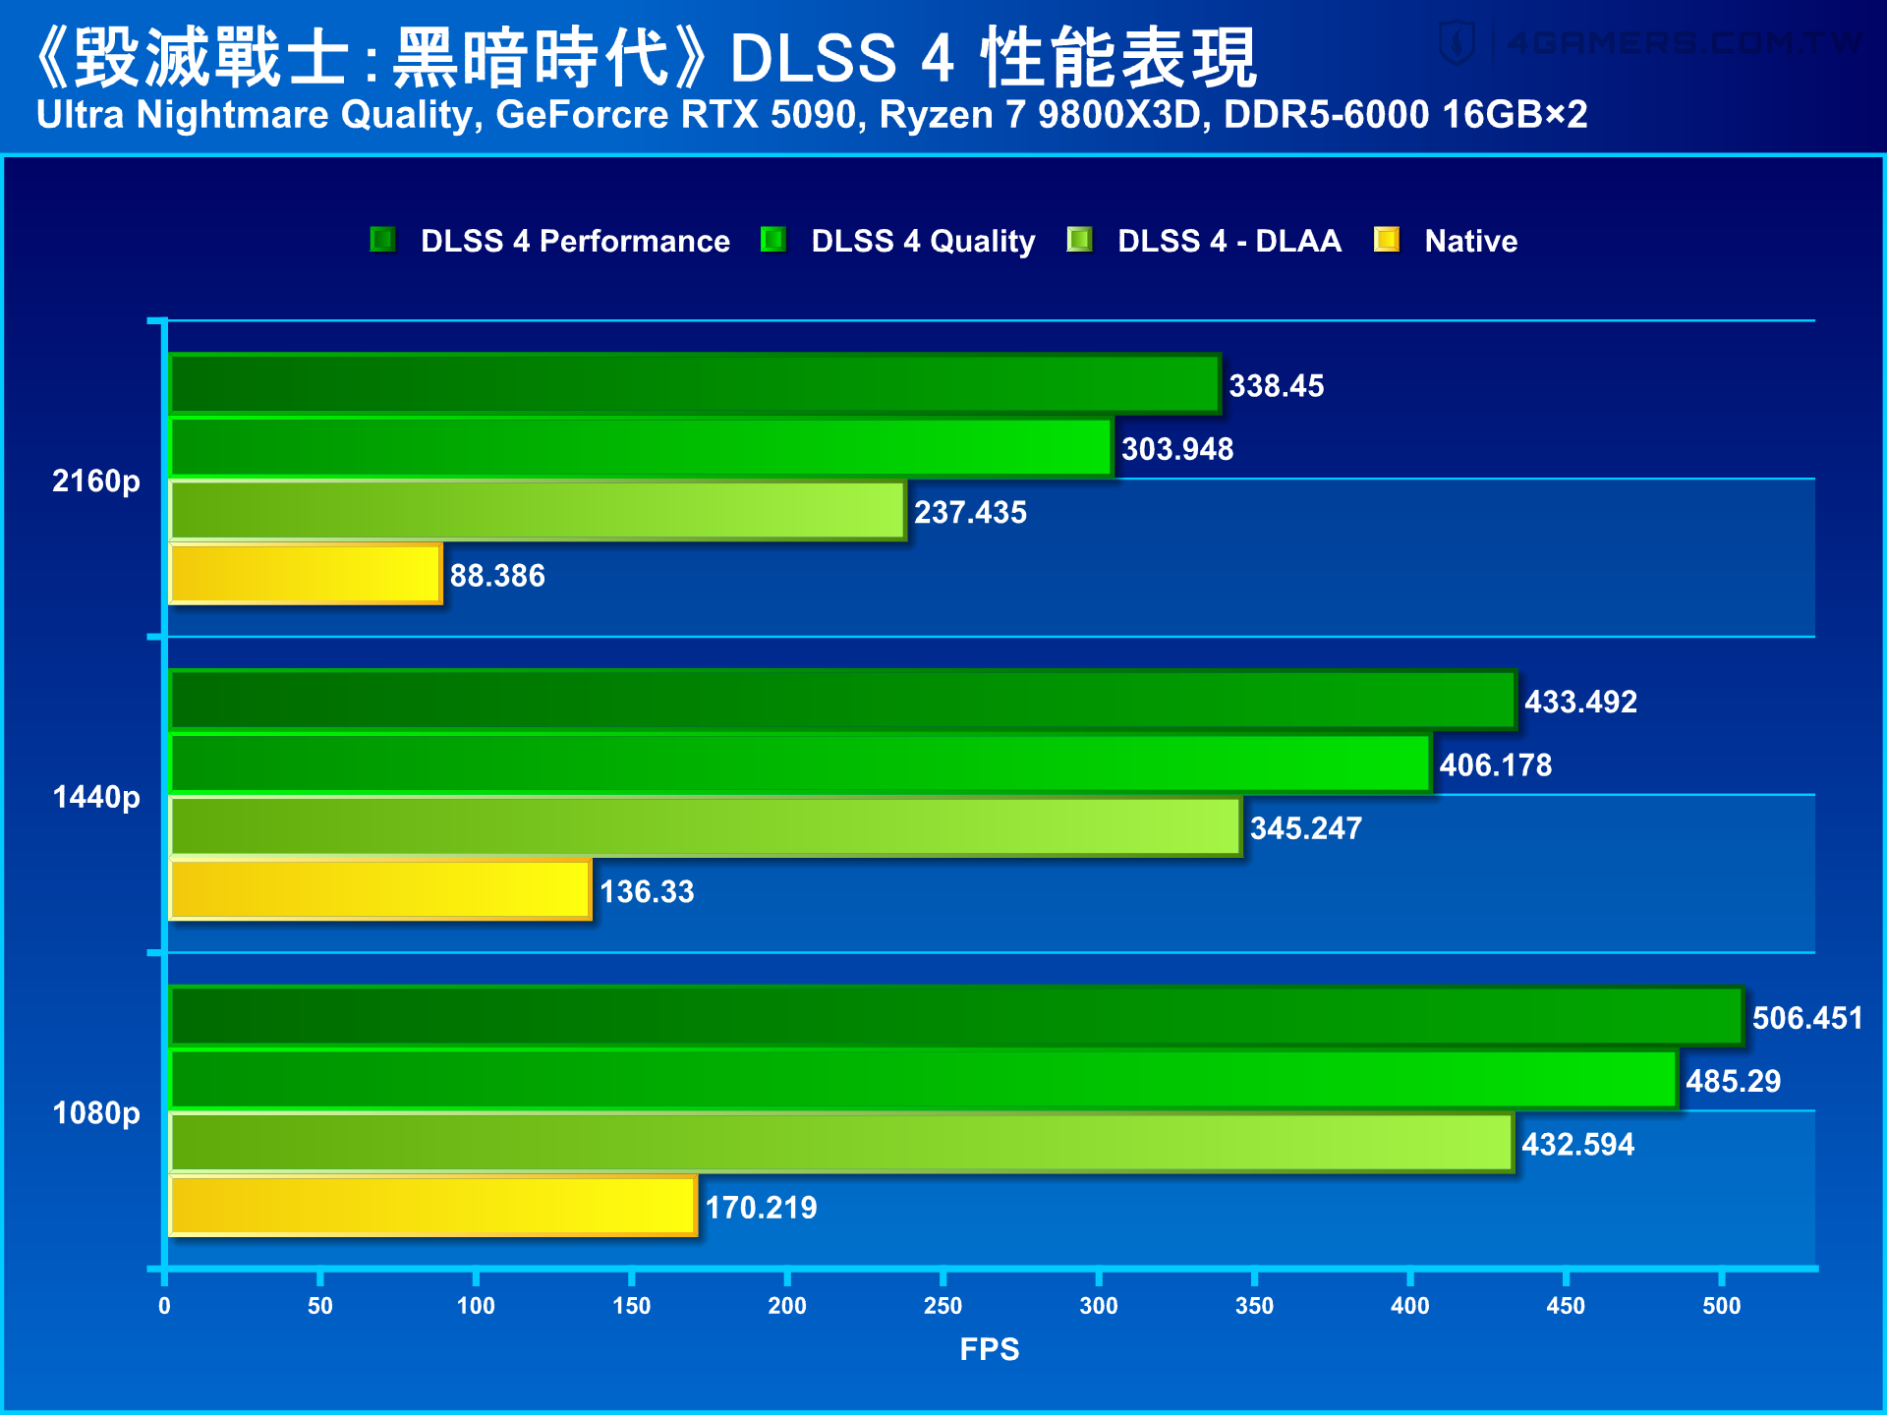Select the 2160p DLSS 4 Quality bar
Image resolution: width=1887 pixels, height=1415 pixels.
(x=642, y=447)
